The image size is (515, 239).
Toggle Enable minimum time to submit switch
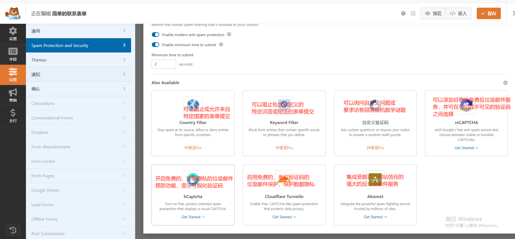coord(155,45)
